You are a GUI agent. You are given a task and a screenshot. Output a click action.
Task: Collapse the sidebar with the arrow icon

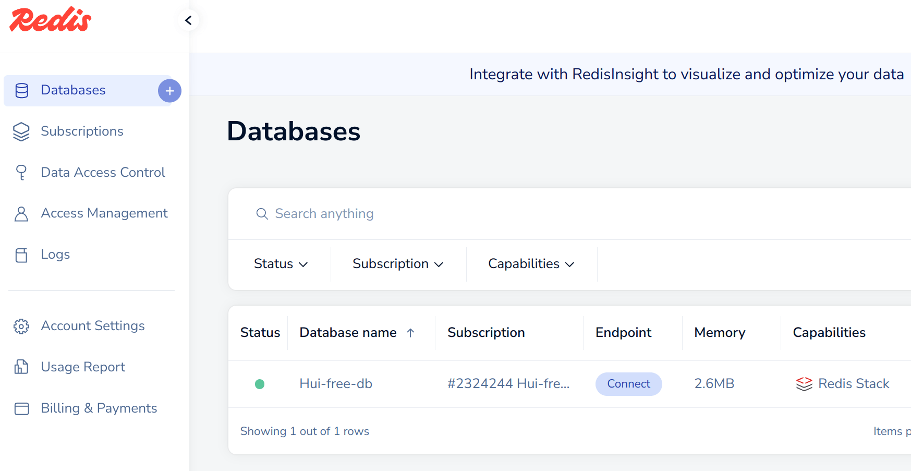tap(188, 20)
